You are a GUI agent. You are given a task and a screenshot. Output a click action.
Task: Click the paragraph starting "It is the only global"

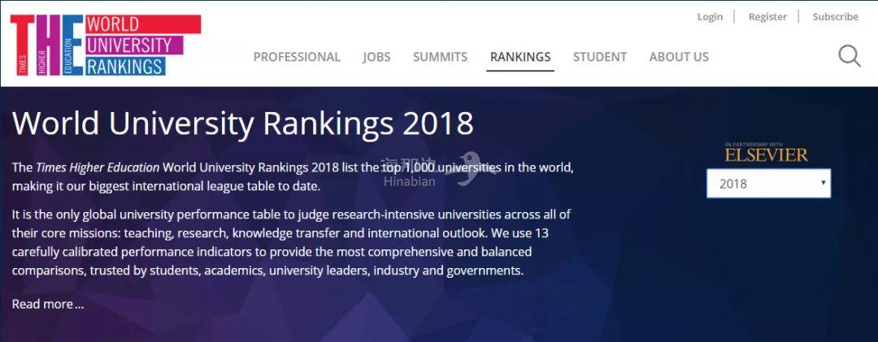pyautogui.click(x=290, y=242)
